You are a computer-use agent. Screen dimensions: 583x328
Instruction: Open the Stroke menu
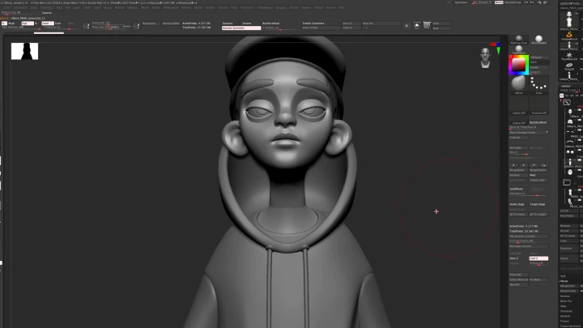point(210,7)
